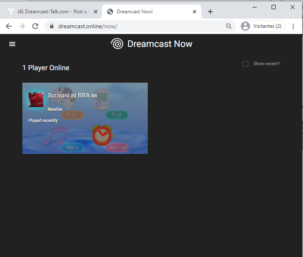This screenshot has width=303, height=257.
Task: Close the Dreamcast Now! tab
Action: tap(195, 12)
